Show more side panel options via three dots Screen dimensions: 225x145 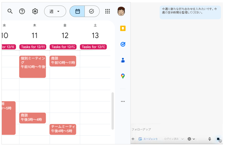click(x=123, y=101)
